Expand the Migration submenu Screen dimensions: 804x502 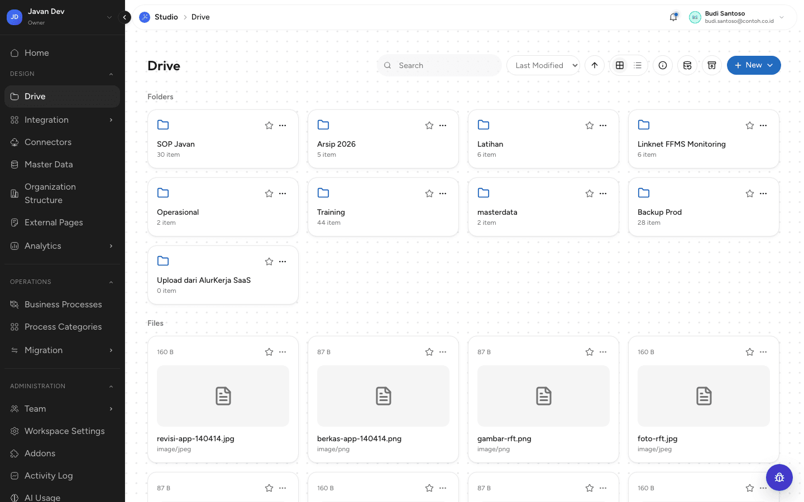(x=111, y=350)
